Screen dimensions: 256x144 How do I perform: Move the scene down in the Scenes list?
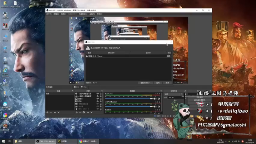(59, 112)
